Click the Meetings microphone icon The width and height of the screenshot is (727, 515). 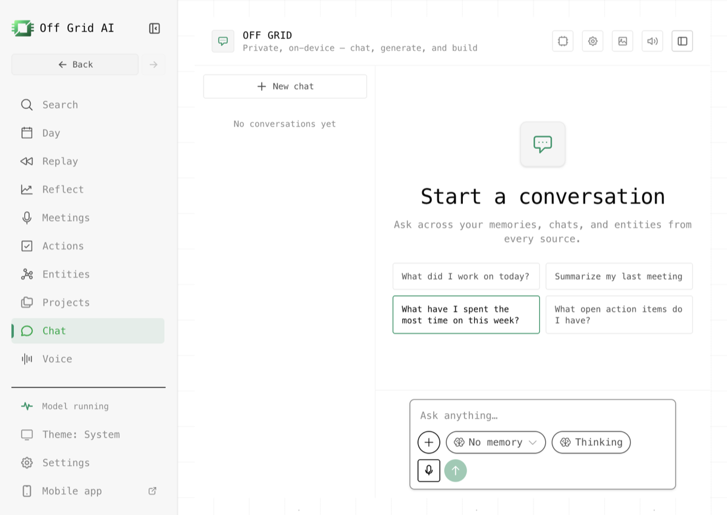click(x=27, y=218)
